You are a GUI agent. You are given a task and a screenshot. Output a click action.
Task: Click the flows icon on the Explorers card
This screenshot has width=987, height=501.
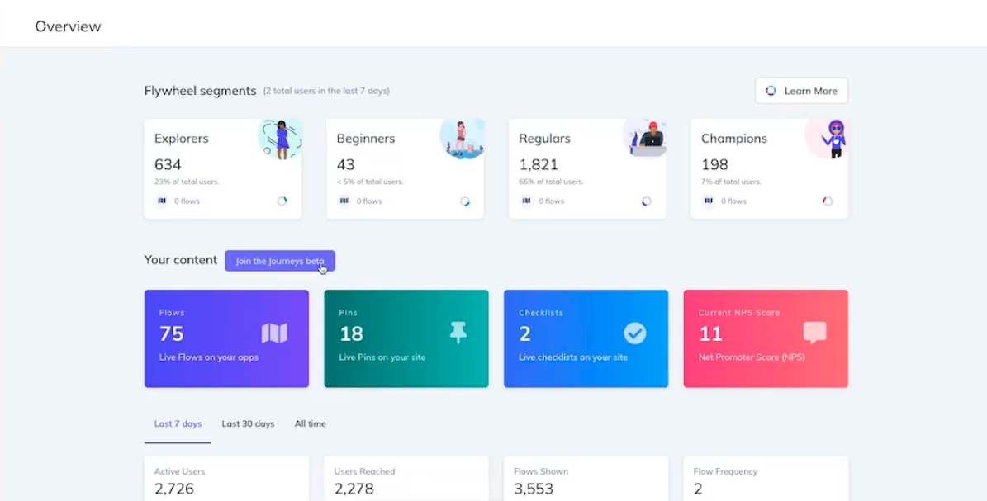pyautogui.click(x=162, y=201)
